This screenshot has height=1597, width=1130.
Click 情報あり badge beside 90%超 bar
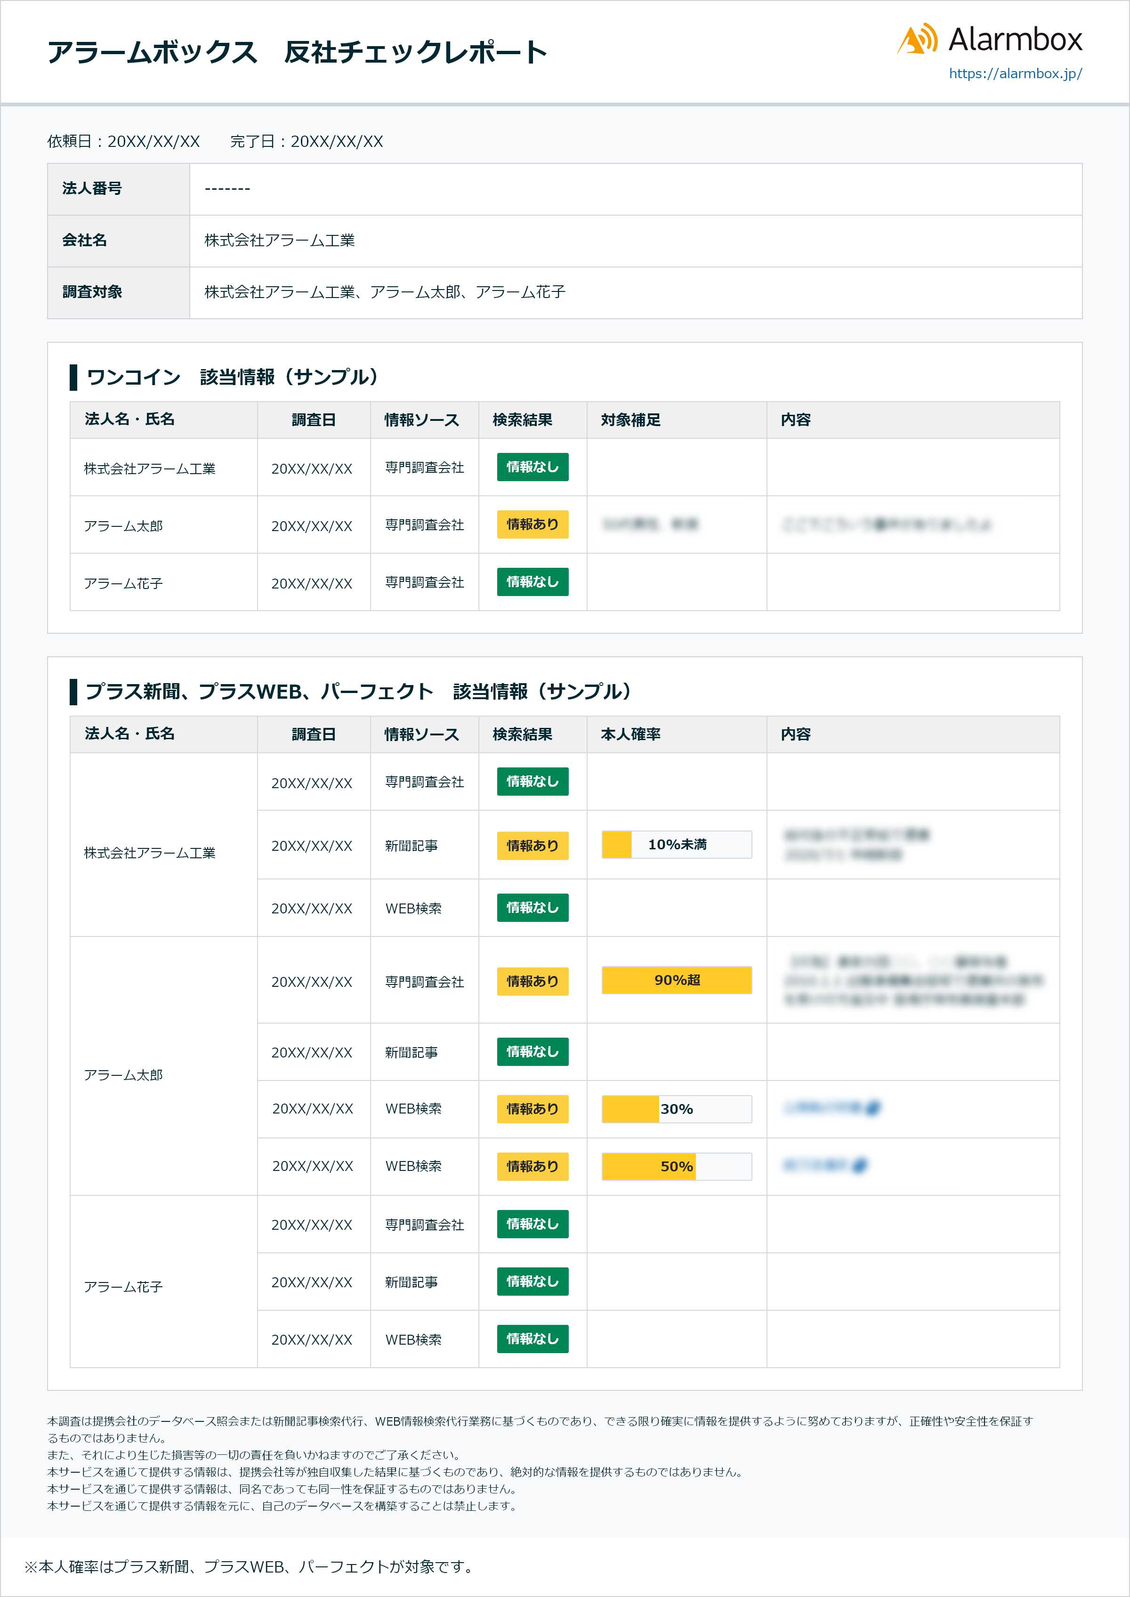tap(533, 981)
